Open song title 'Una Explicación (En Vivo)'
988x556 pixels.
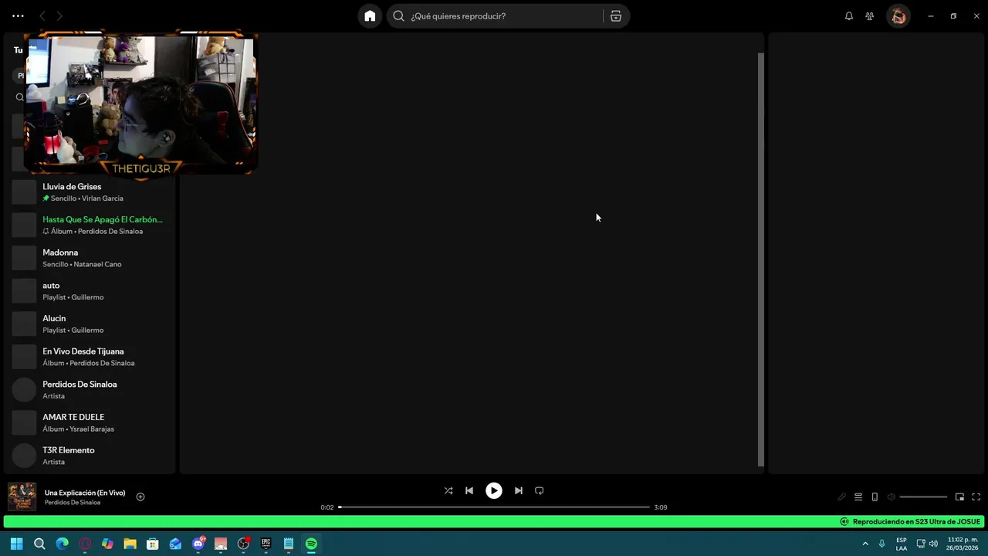pyautogui.click(x=85, y=493)
